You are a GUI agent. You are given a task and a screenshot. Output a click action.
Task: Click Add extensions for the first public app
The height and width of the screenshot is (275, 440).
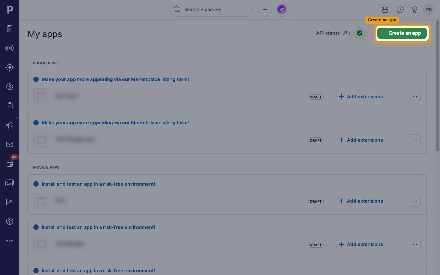pyautogui.click(x=361, y=97)
